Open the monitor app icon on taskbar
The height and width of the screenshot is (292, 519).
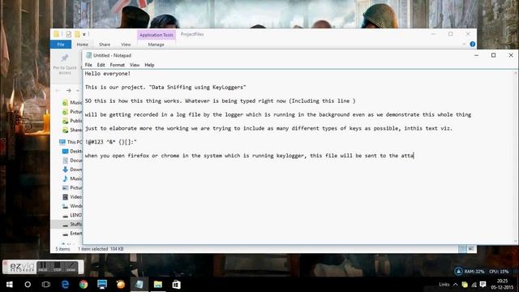(x=102, y=285)
